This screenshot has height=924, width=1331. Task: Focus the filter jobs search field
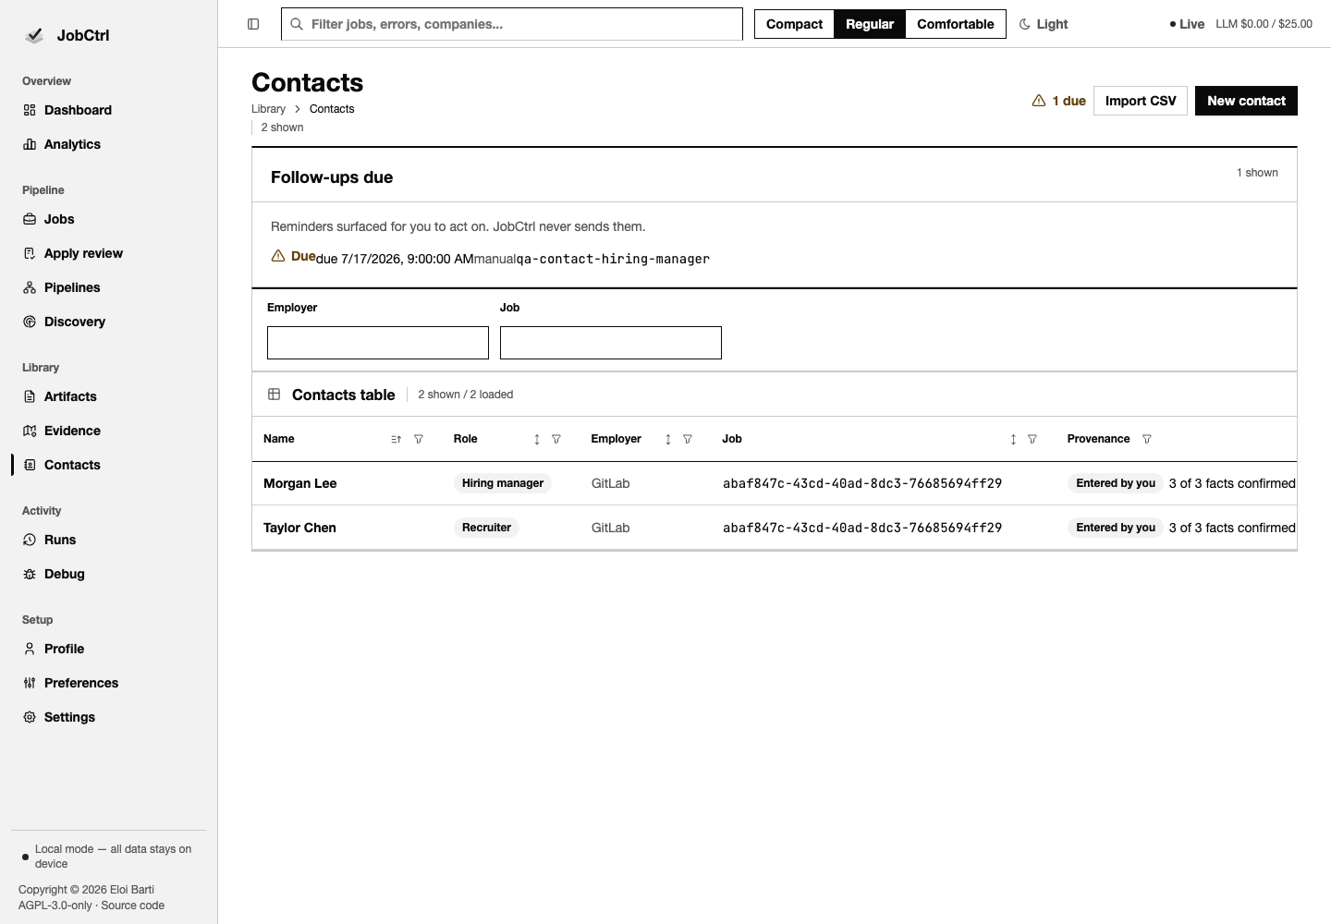512,24
